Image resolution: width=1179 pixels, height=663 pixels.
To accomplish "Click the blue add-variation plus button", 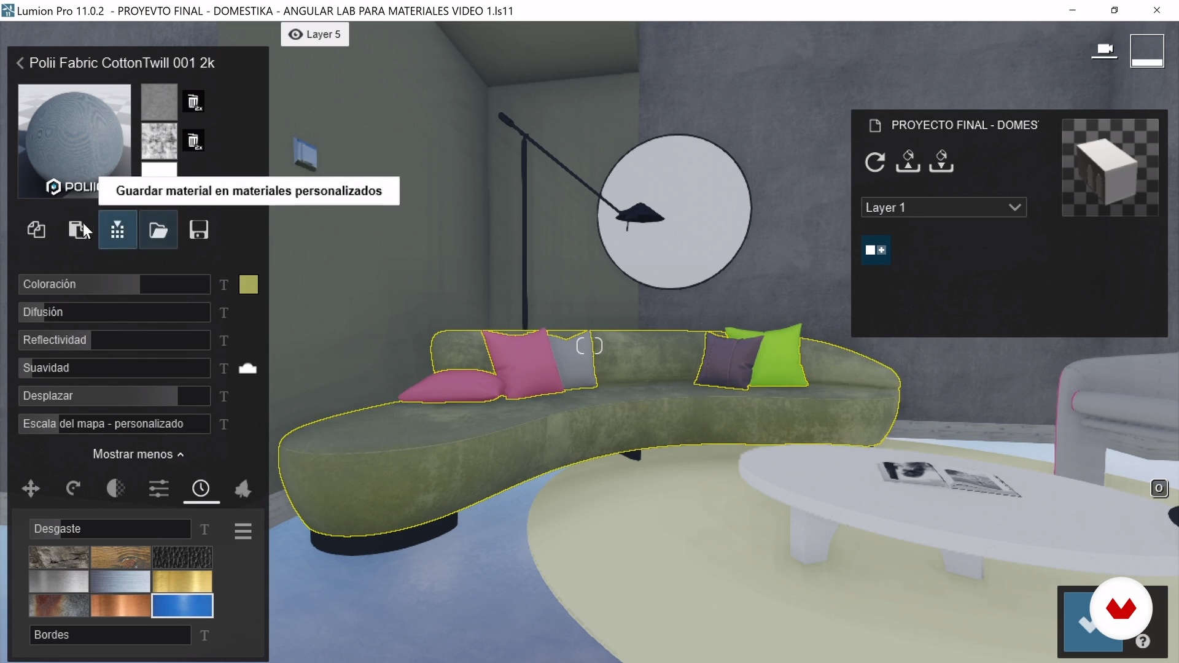I will pos(876,250).
